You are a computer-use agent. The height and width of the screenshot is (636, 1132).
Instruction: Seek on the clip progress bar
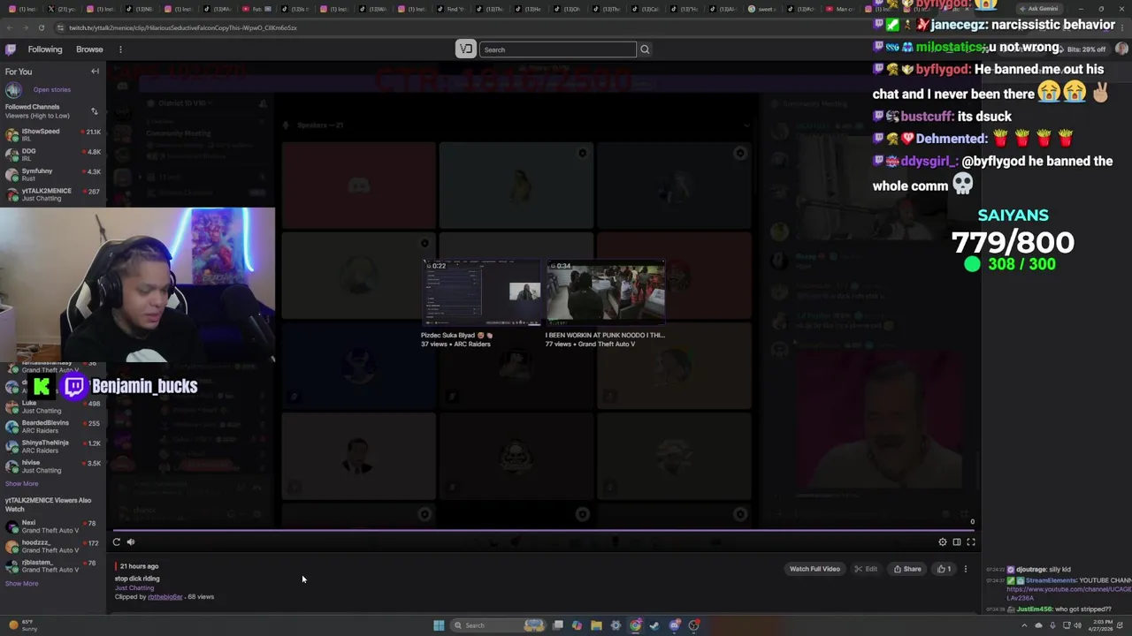click(544, 531)
